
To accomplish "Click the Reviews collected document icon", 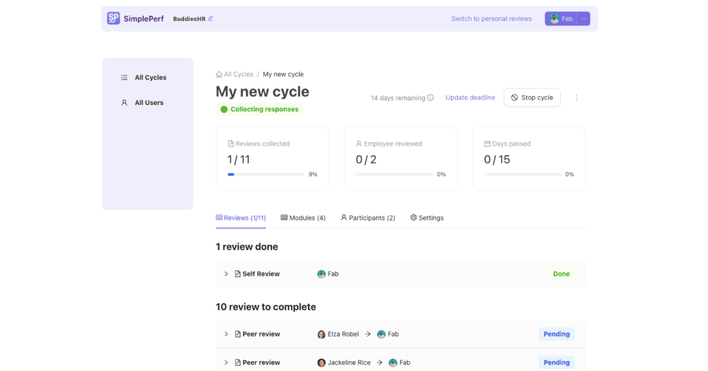I will 231,144.
